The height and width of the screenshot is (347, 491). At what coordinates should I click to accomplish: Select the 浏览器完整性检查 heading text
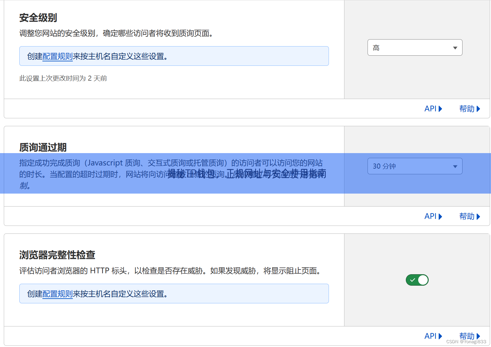(x=57, y=255)
